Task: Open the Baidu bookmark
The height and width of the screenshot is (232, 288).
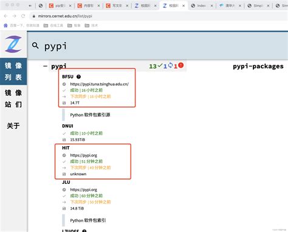Action: [21, 26]
